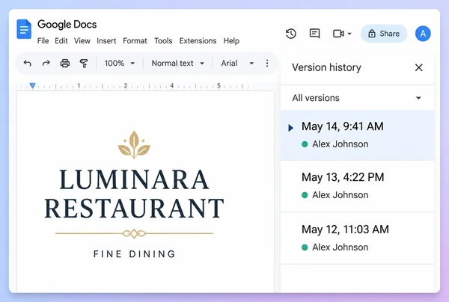This screenshot has width=449, height=302.
Task: Click the green dot beside May 13 author
Action: (x=305, y=195)
